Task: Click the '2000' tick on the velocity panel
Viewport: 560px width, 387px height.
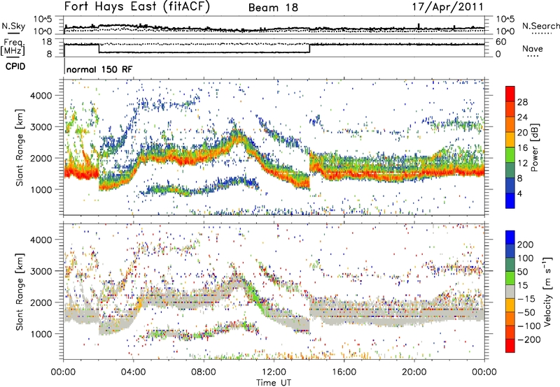Action: (x=41, y=302)
